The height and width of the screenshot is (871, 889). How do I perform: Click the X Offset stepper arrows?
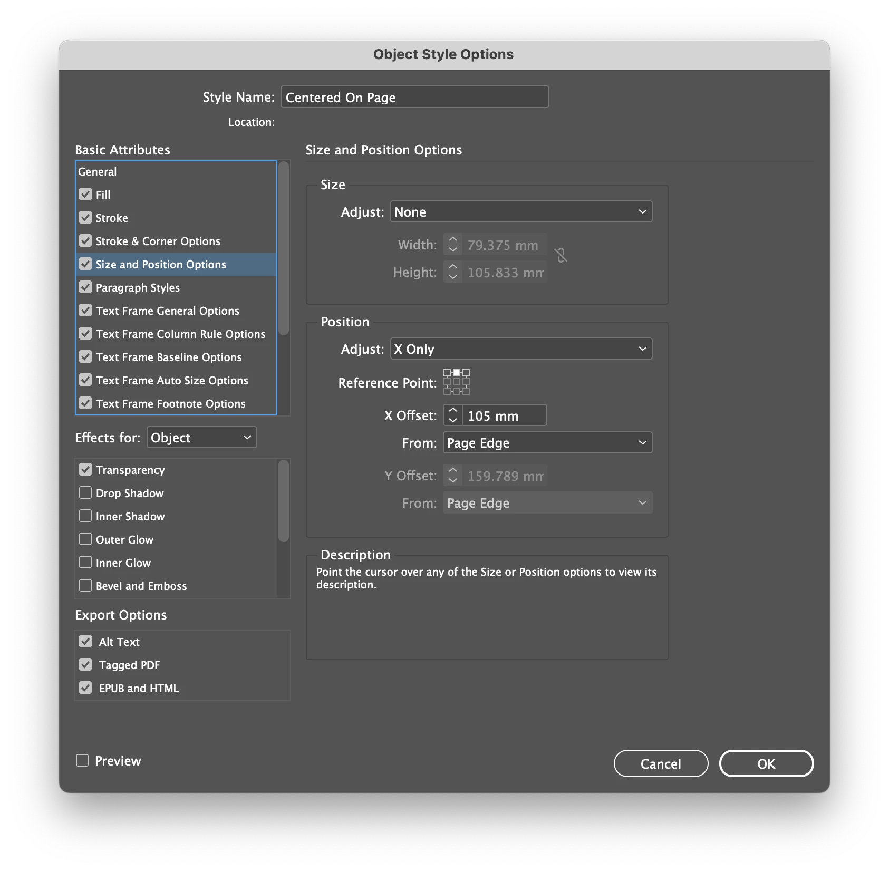click(453, 415)
